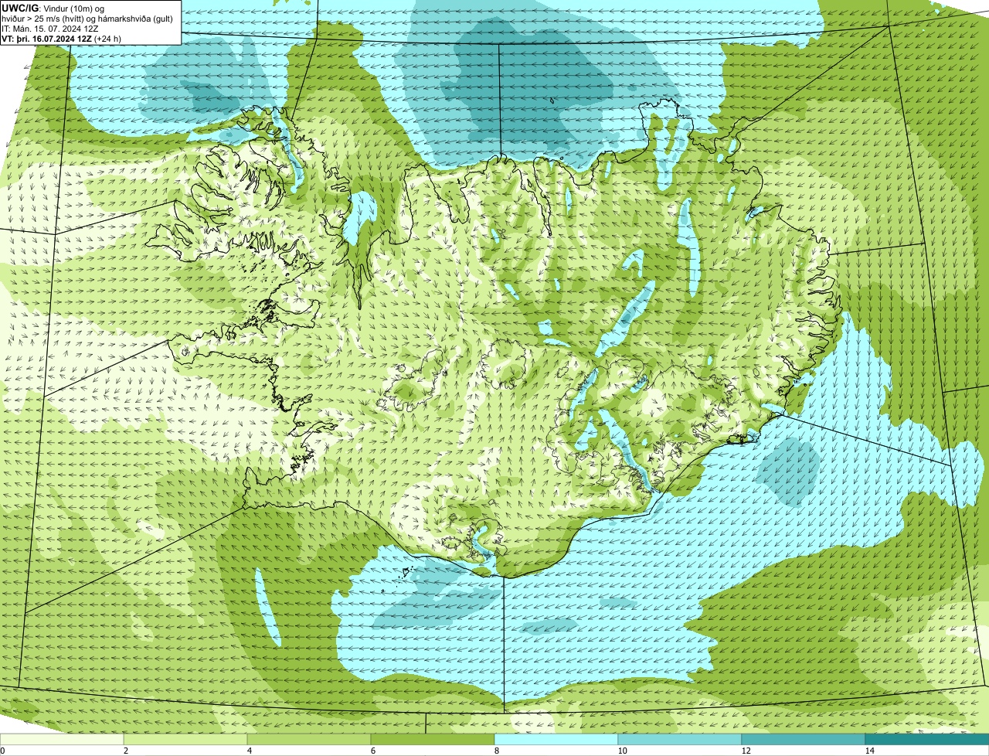
Task: Click the scale label '8'
Action: point(496,751)
